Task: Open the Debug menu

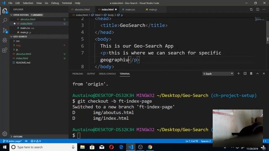Action: 55,3
